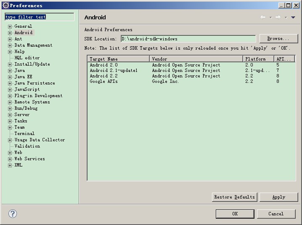The image size is (302, 225).
Task: Expand the Install/Update node
Action: point(10,64)
